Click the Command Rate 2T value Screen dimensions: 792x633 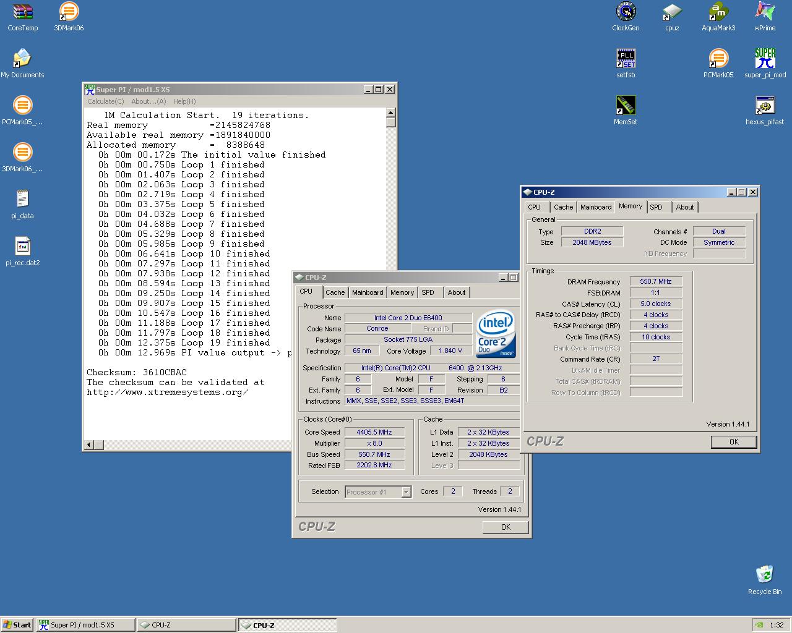point(656,359)
